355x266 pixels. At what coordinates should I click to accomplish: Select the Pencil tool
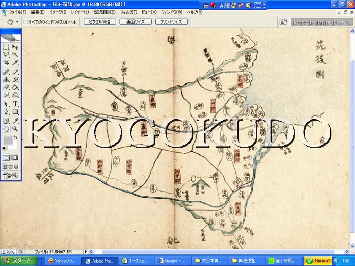(15, 72)
